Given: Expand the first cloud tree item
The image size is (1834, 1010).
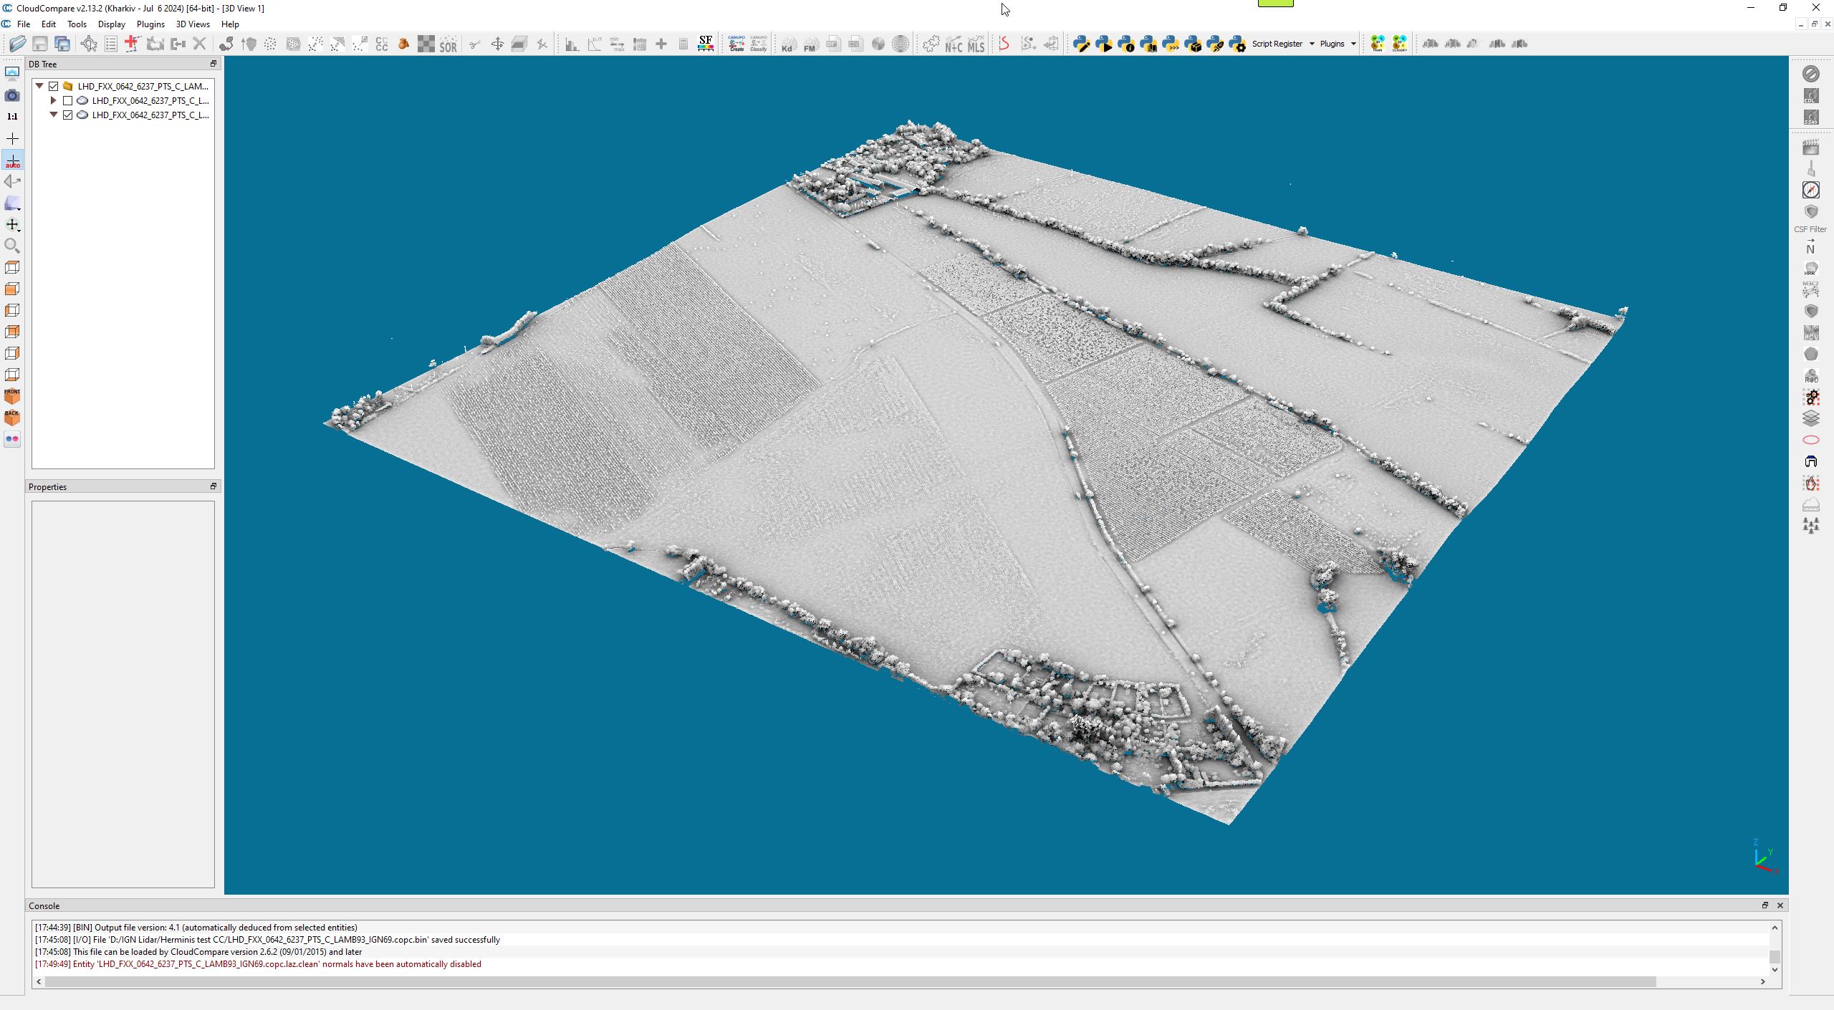Looking at the screenshot, I should click(54, 100).
